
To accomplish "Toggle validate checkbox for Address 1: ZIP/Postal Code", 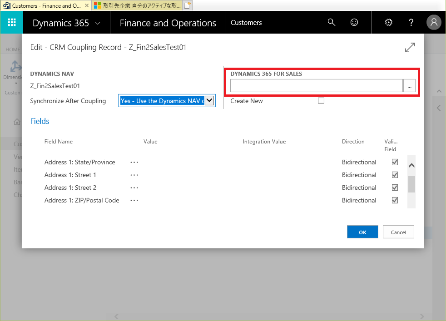I will (x=395, y=200).
